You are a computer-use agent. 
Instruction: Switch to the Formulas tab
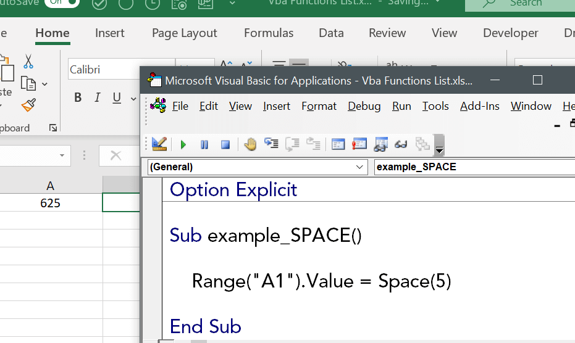coord(269,33)
